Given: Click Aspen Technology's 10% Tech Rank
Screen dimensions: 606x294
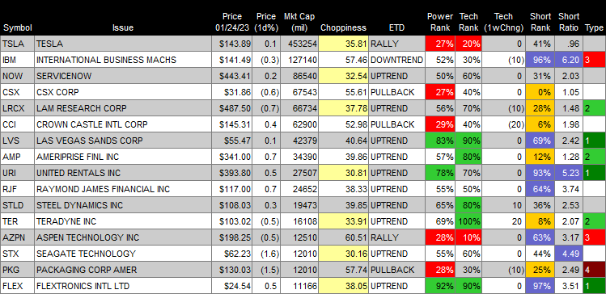Looking at the screenshot, I should [x=468, y=237].
